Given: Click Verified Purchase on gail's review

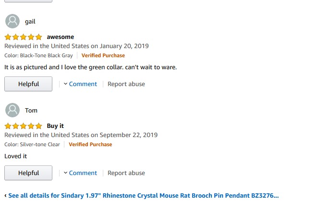Looking at the screenshot, I should pos(103,55).
